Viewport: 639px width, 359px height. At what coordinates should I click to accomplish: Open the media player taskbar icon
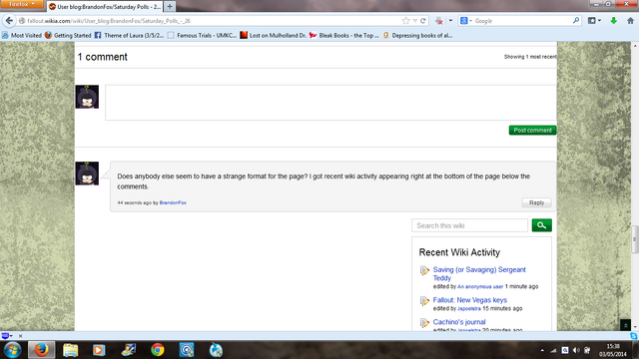pyautogui.click(x=99, y=350)
